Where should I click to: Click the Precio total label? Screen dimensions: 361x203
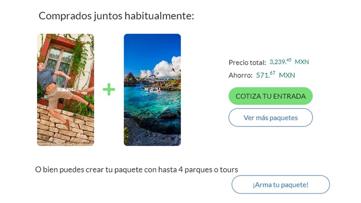point(247,63)
